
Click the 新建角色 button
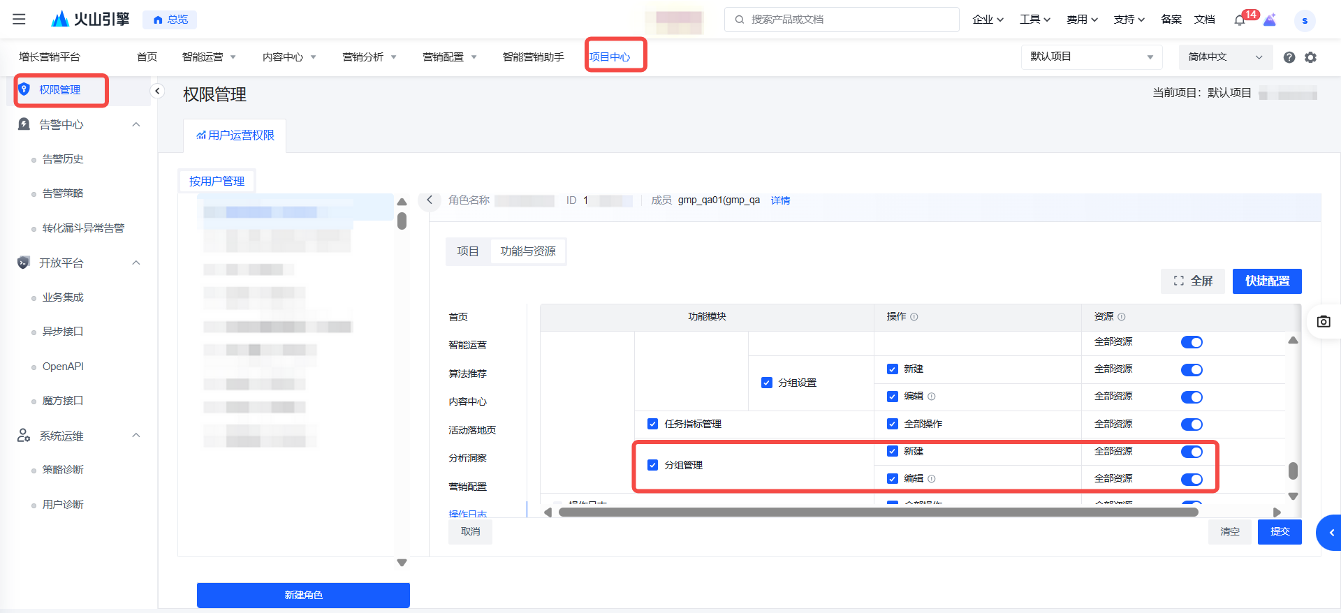[303, 595]
